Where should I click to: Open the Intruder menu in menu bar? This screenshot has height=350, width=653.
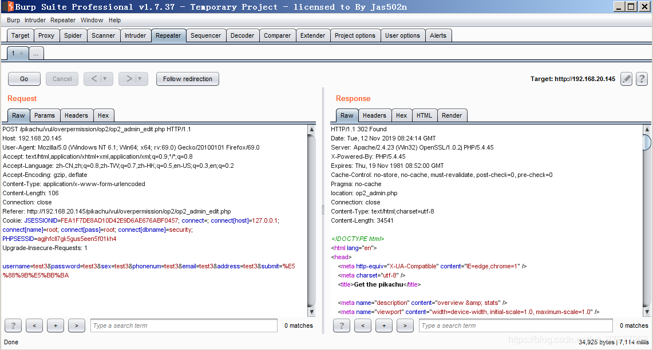(x=35, y=20)
